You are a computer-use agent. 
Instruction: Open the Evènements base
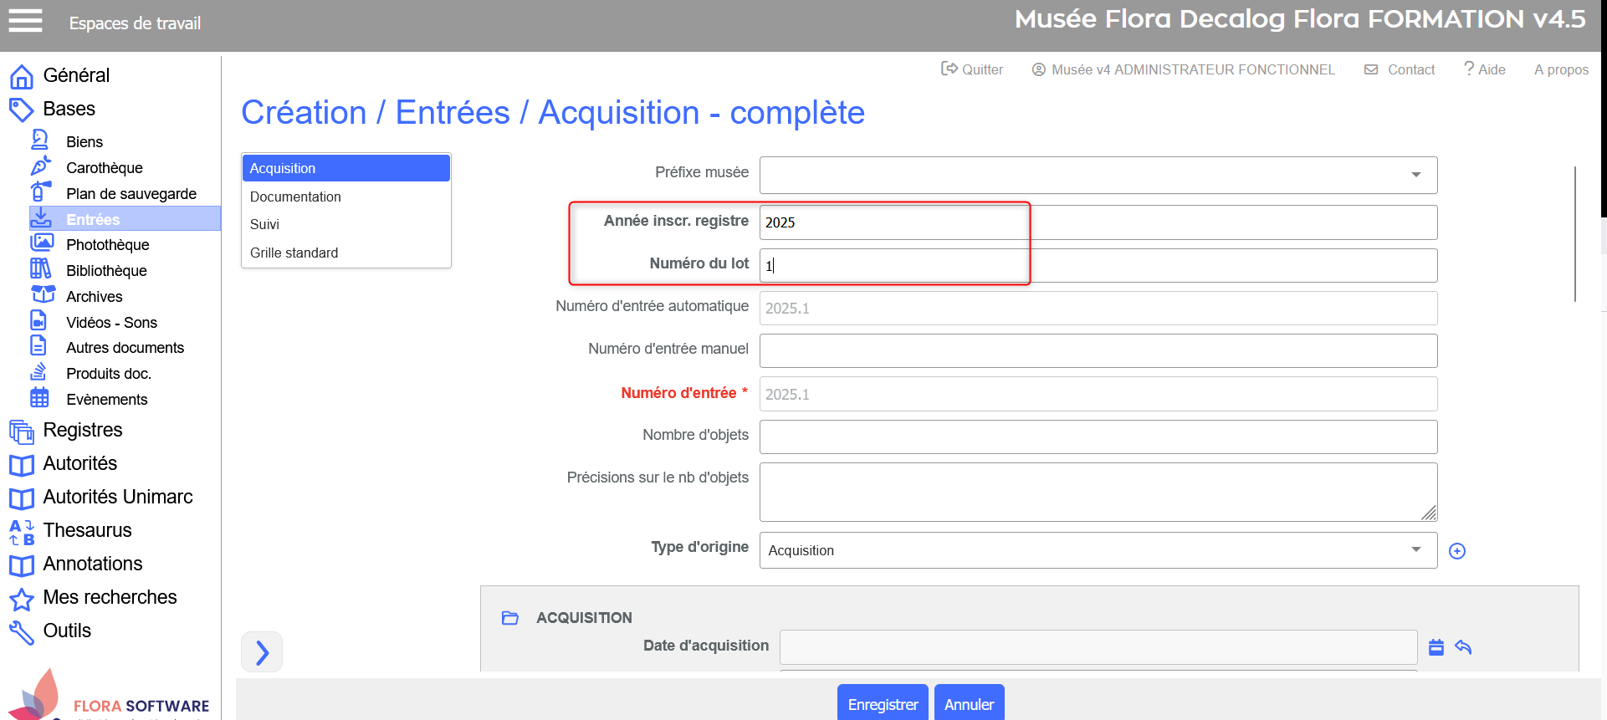(107, 400)
